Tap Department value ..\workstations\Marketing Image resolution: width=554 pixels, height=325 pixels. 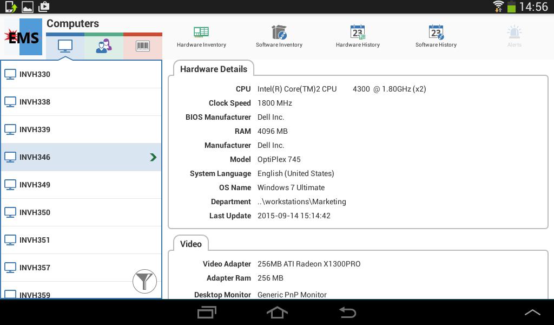302,201
